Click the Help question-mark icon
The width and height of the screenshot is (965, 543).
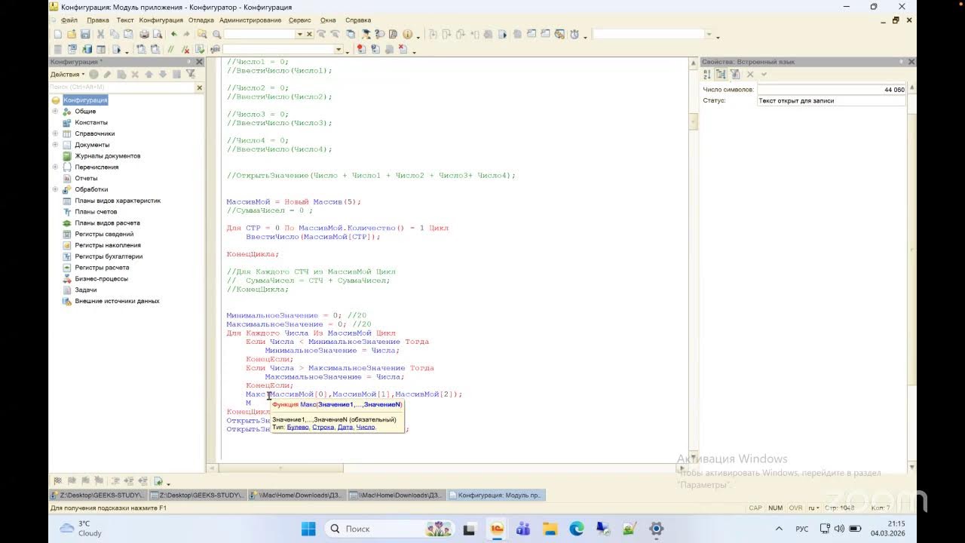pyautogui.click(x=379, y=34)
